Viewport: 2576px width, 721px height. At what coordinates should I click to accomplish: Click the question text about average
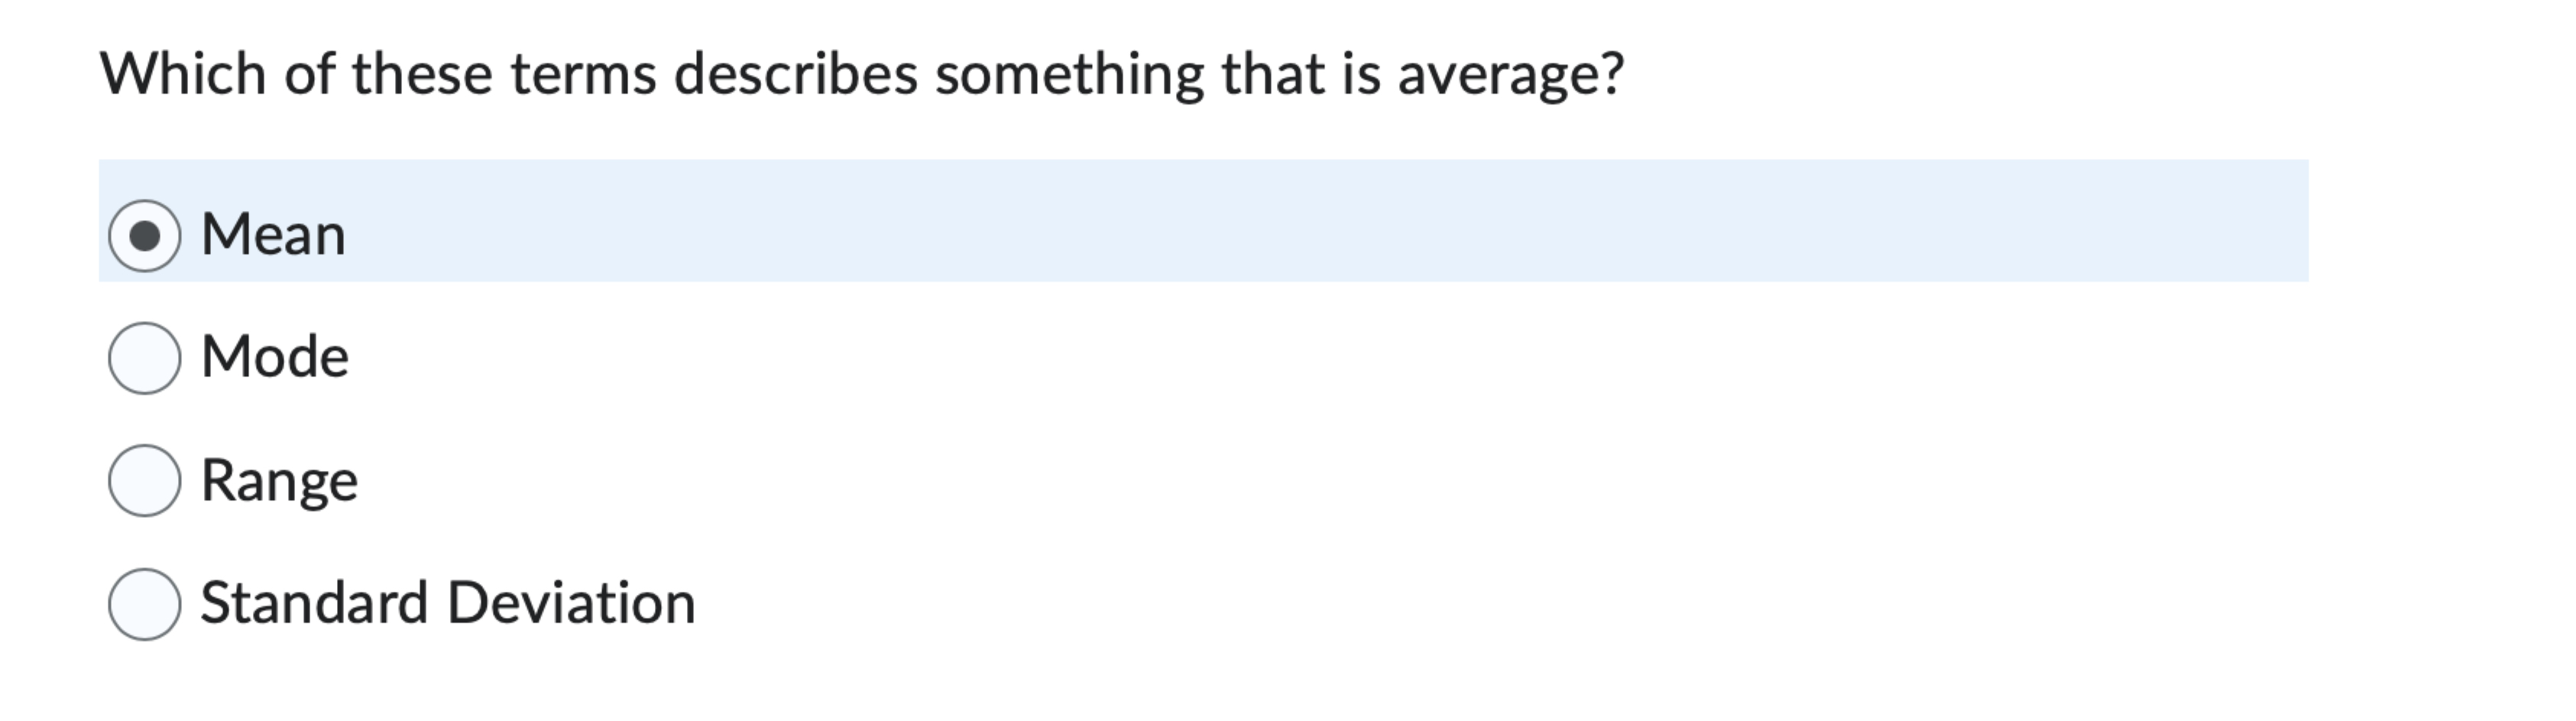(x=865, y=70)
